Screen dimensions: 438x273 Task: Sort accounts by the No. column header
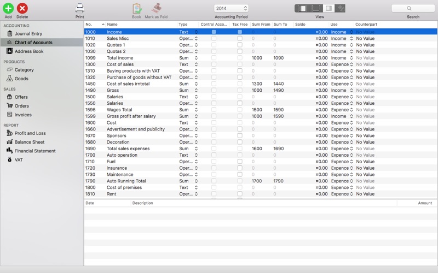[95, 25]
